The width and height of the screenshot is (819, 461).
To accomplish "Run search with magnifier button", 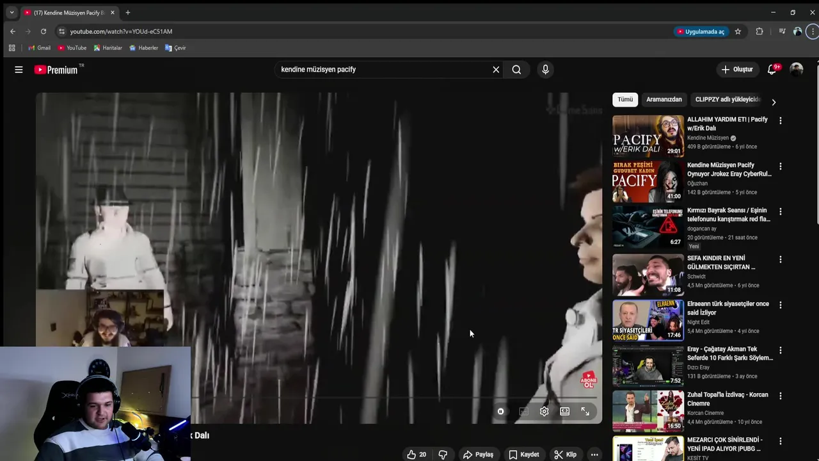I will coord(516,70).
